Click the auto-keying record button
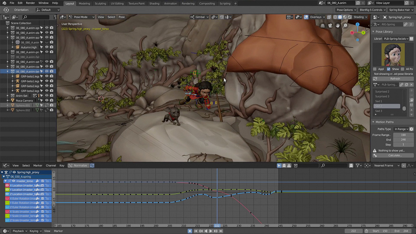 point(190,231)
